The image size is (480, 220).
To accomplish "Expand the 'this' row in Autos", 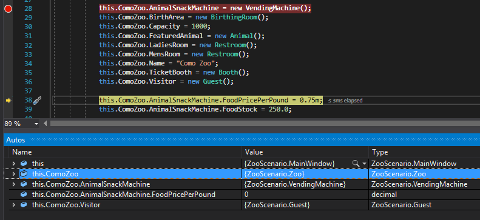I will pyautogui.click(x=14, y=164).
